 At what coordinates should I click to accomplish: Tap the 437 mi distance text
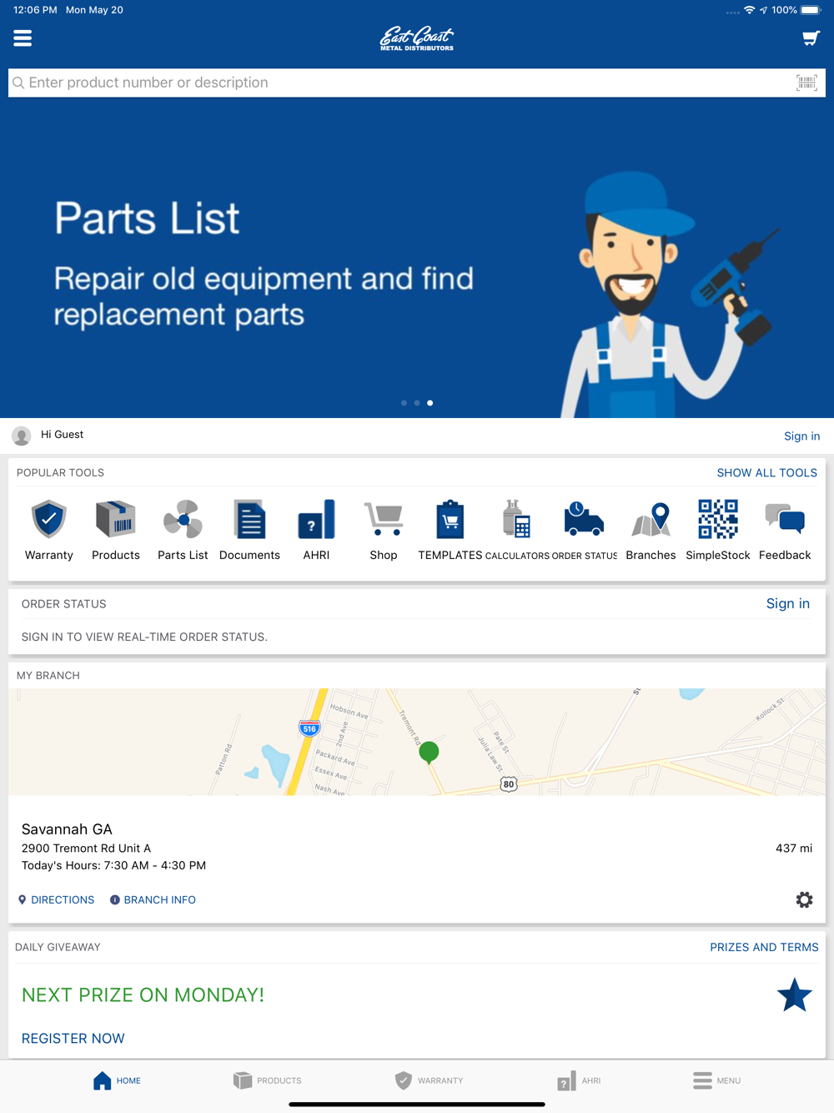coord(794,848)
